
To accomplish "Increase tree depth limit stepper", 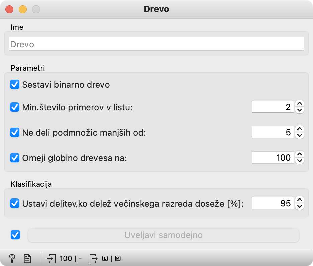I will pos(300,154).
